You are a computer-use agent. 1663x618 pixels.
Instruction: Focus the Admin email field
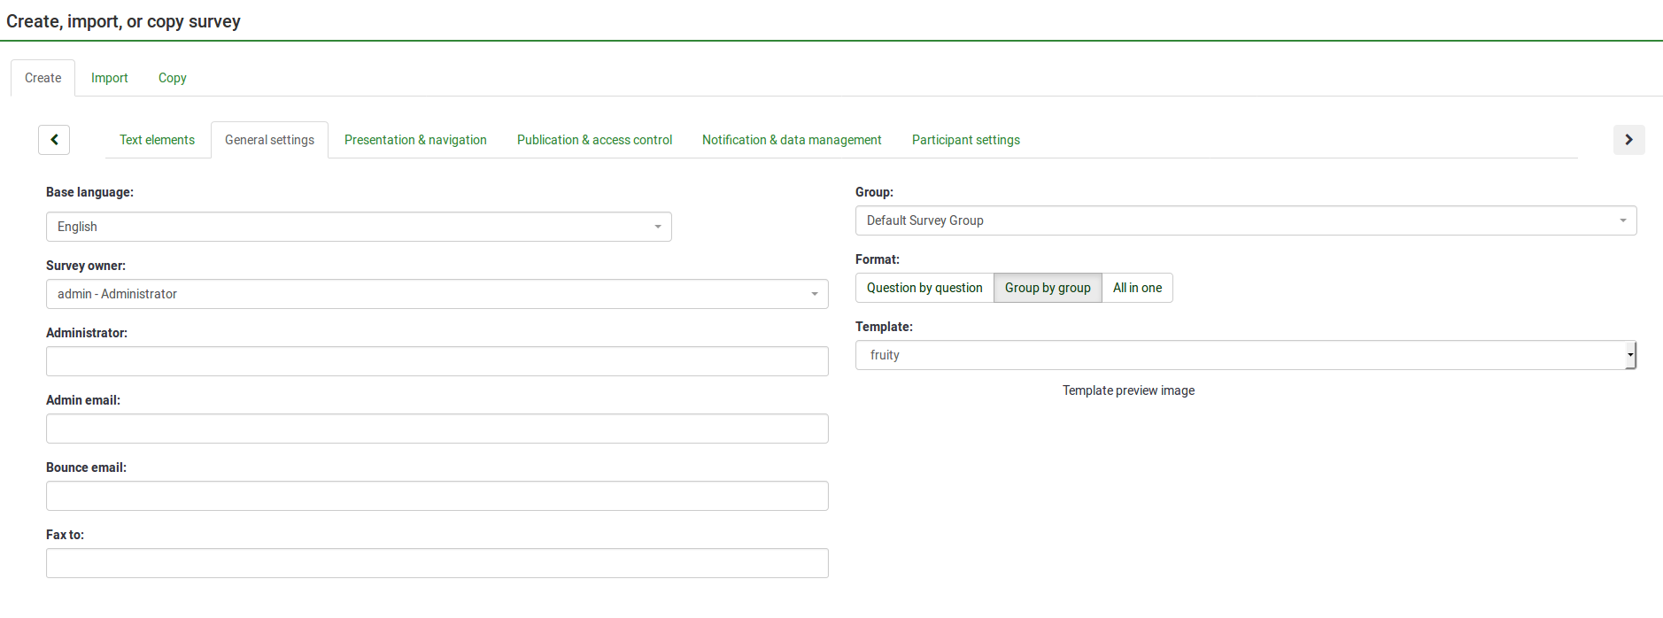click(437, 429)
